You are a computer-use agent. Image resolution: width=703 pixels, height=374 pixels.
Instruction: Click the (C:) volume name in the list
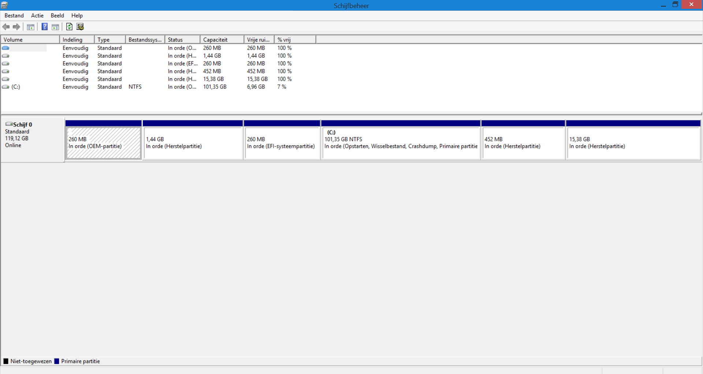pos(16,87)
